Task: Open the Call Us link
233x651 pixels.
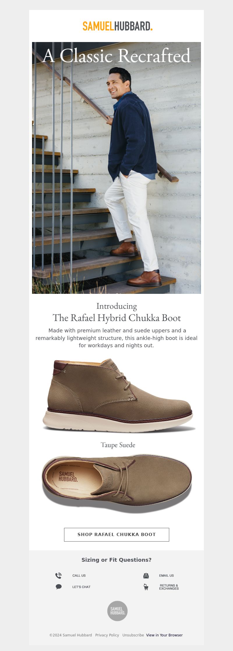Action: pos(79,575)
